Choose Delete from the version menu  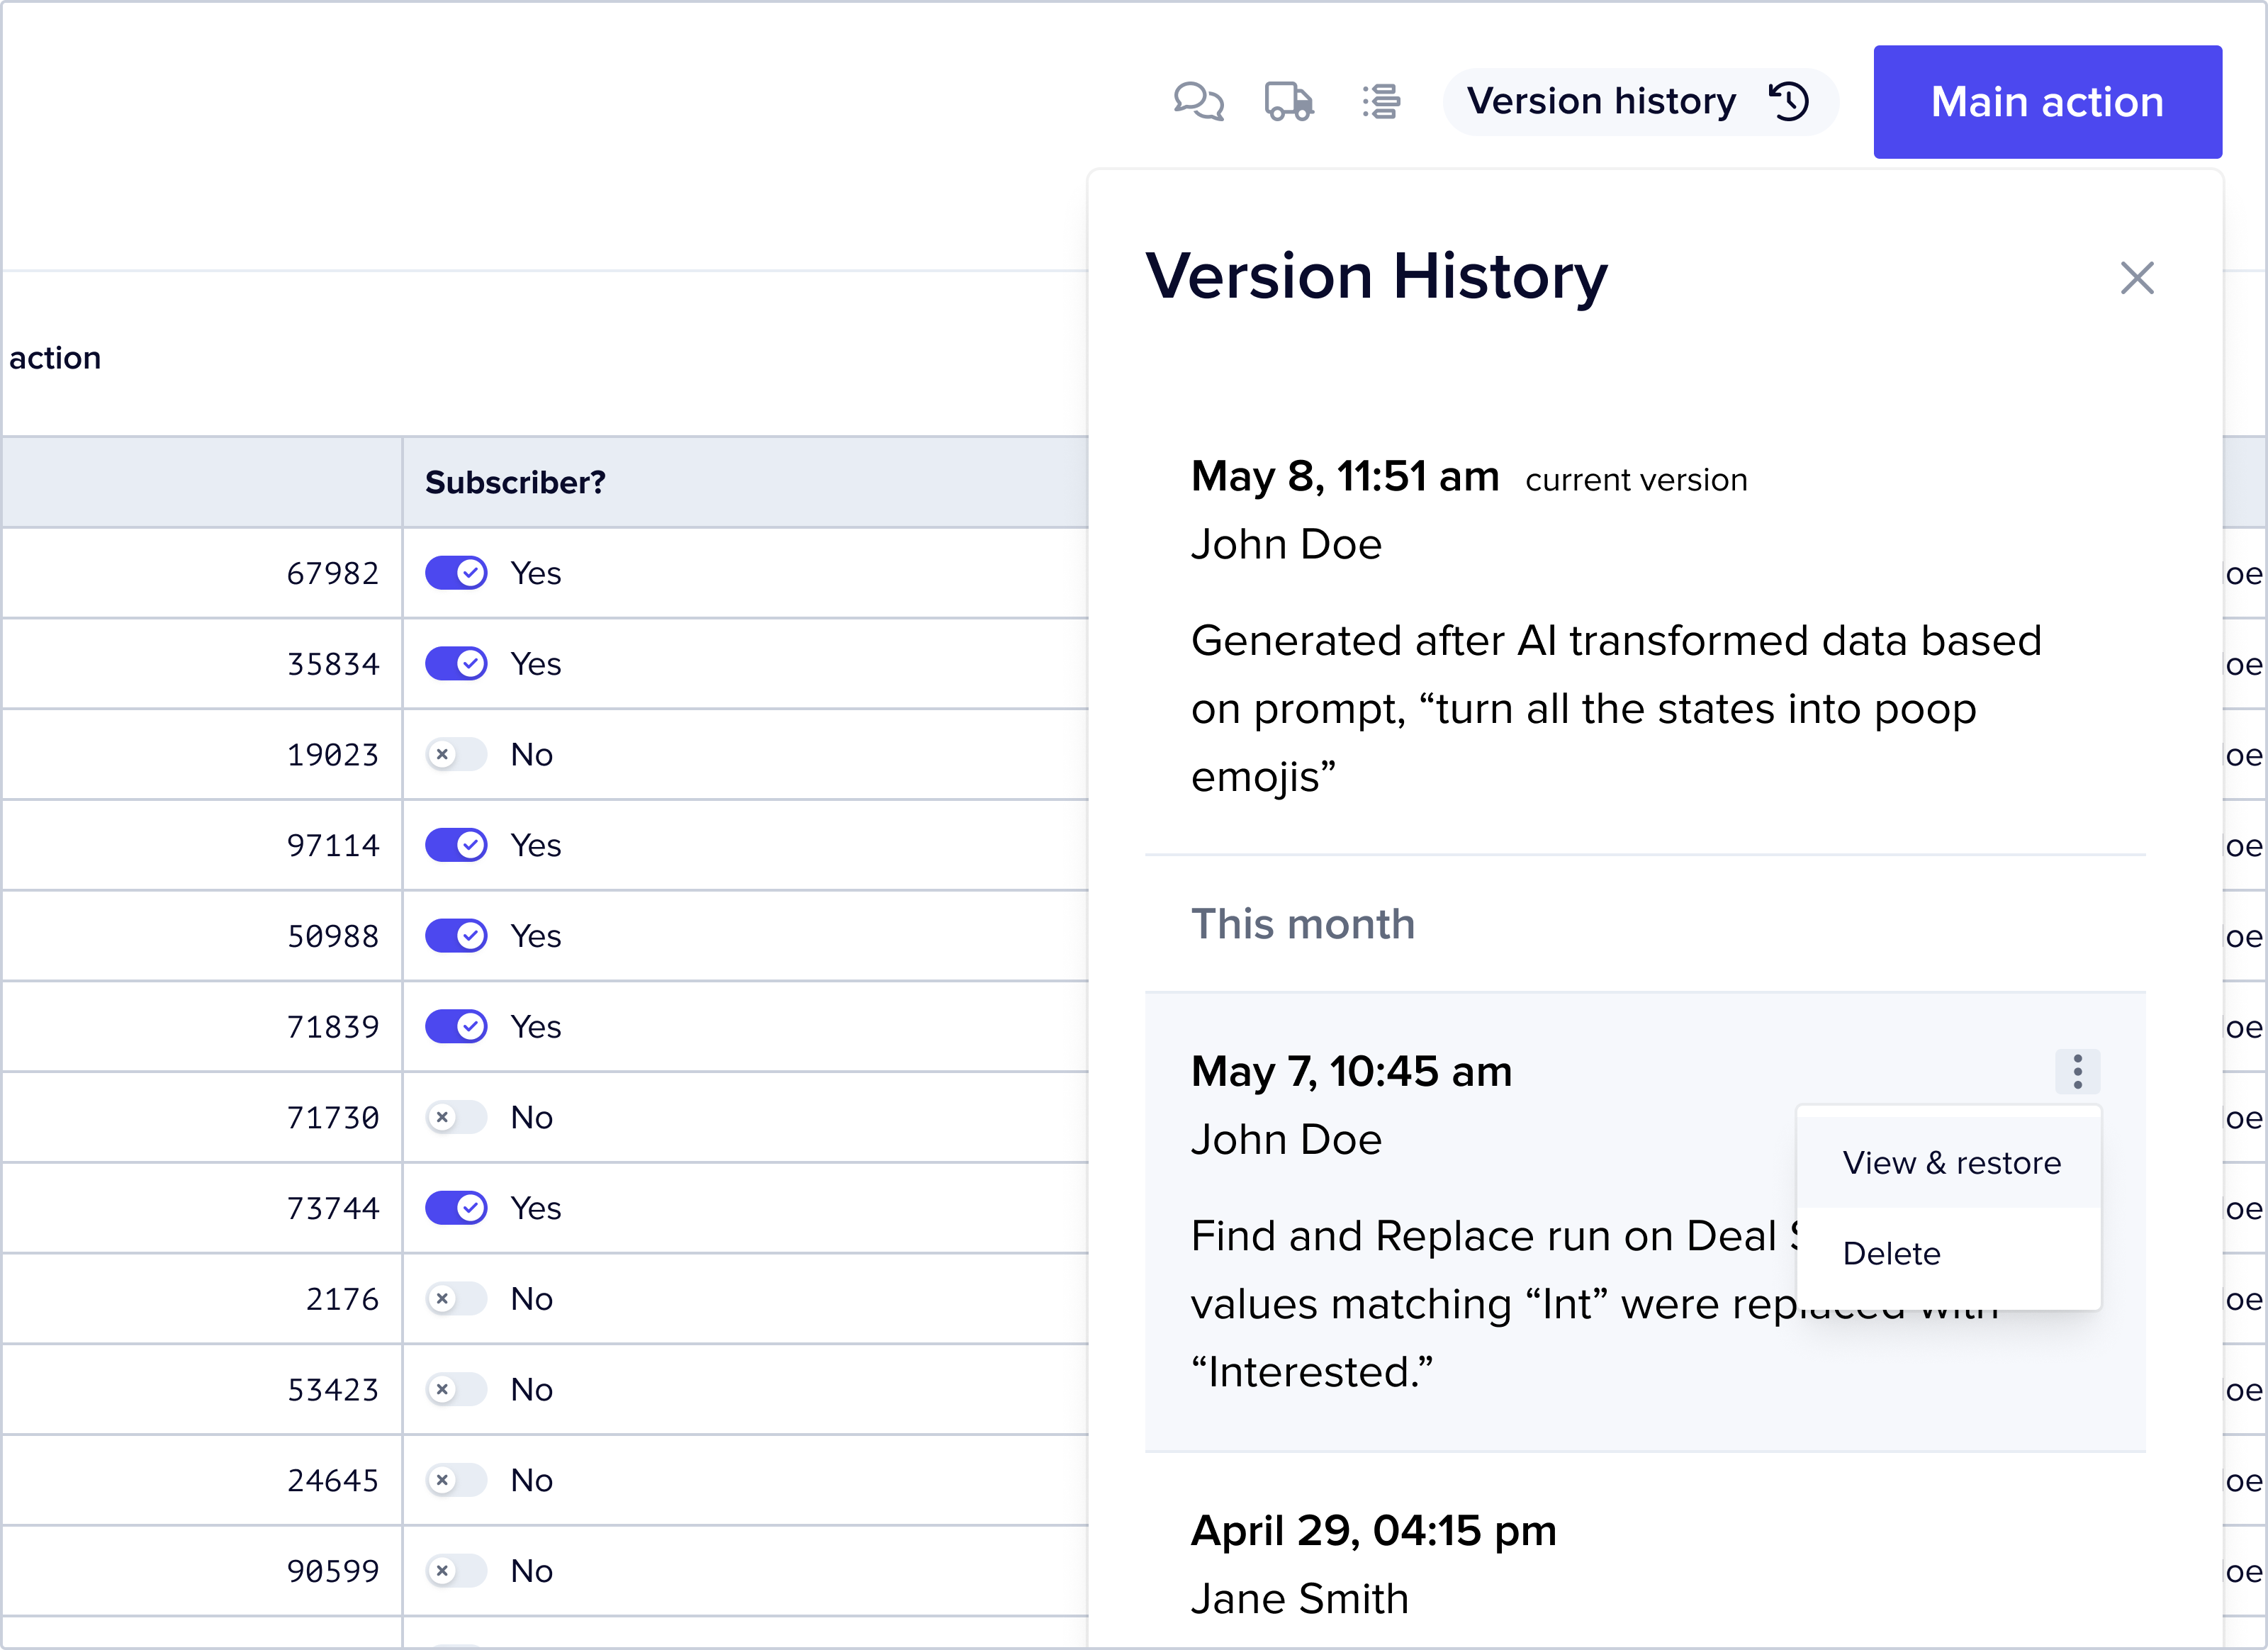pyautogui.click(x=1891, y=1254)
